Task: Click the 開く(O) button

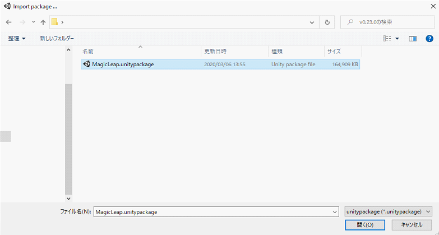Action: coord(365,225)
